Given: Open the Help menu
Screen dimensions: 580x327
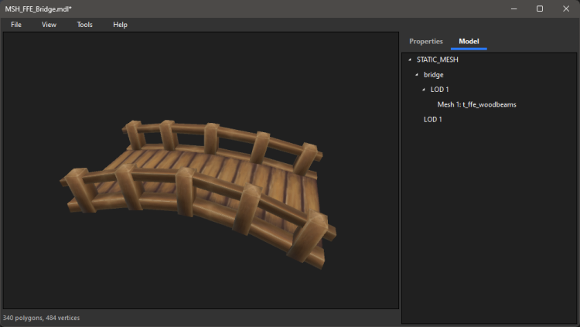Looking at the screenshot, I should (x=120, y=25).
